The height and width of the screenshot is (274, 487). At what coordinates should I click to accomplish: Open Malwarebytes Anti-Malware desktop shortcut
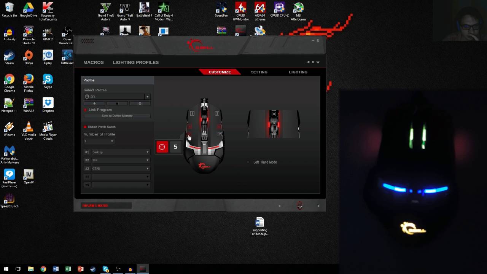click(x=10, y=155)
